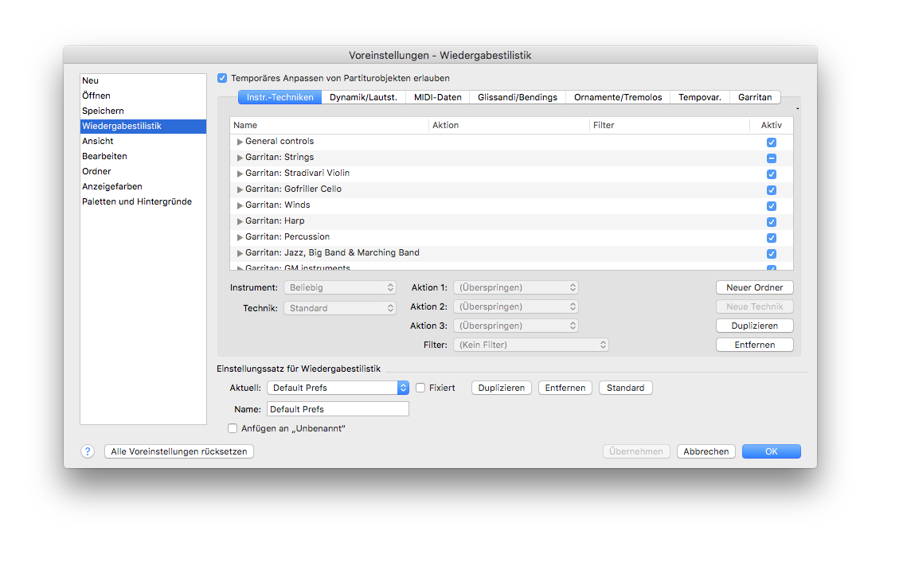903x562 pixels.
Task: Select the 'Garritan: Winds' list row
Action: [511, 205]
